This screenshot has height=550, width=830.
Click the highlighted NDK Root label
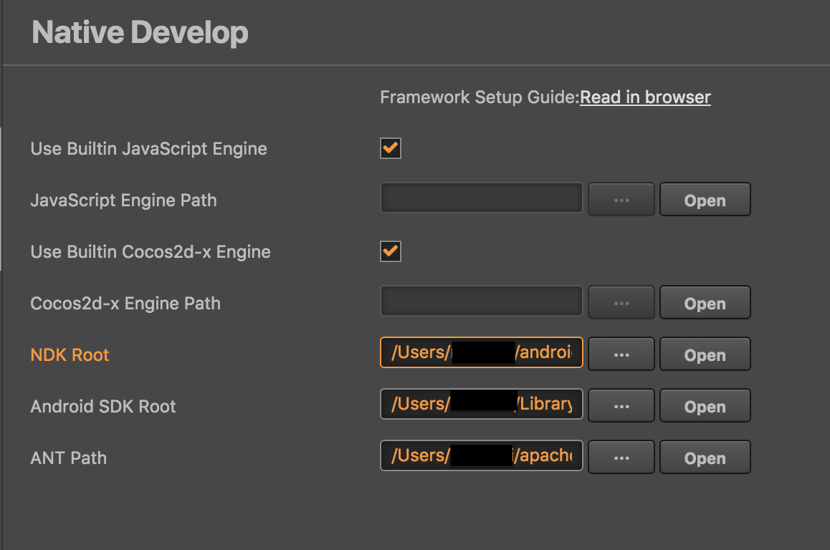[70, 355]
